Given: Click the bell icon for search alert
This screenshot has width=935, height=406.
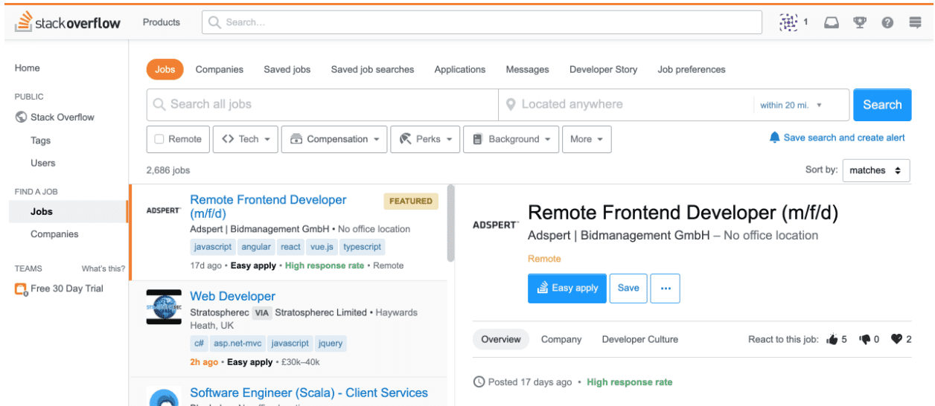Looking at the screenshot, I should point(774,138).
